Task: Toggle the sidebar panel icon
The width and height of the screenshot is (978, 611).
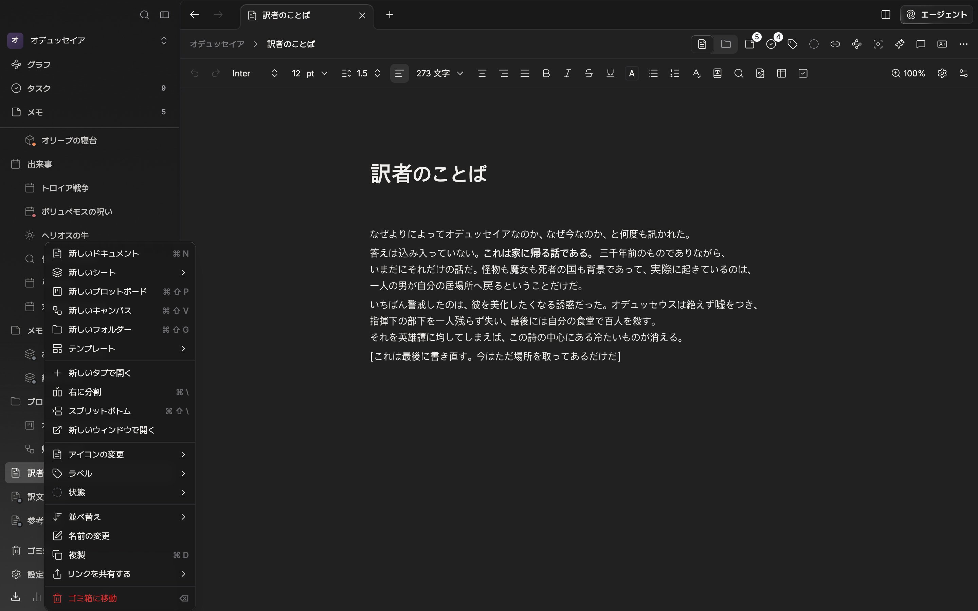Action: 164,15
